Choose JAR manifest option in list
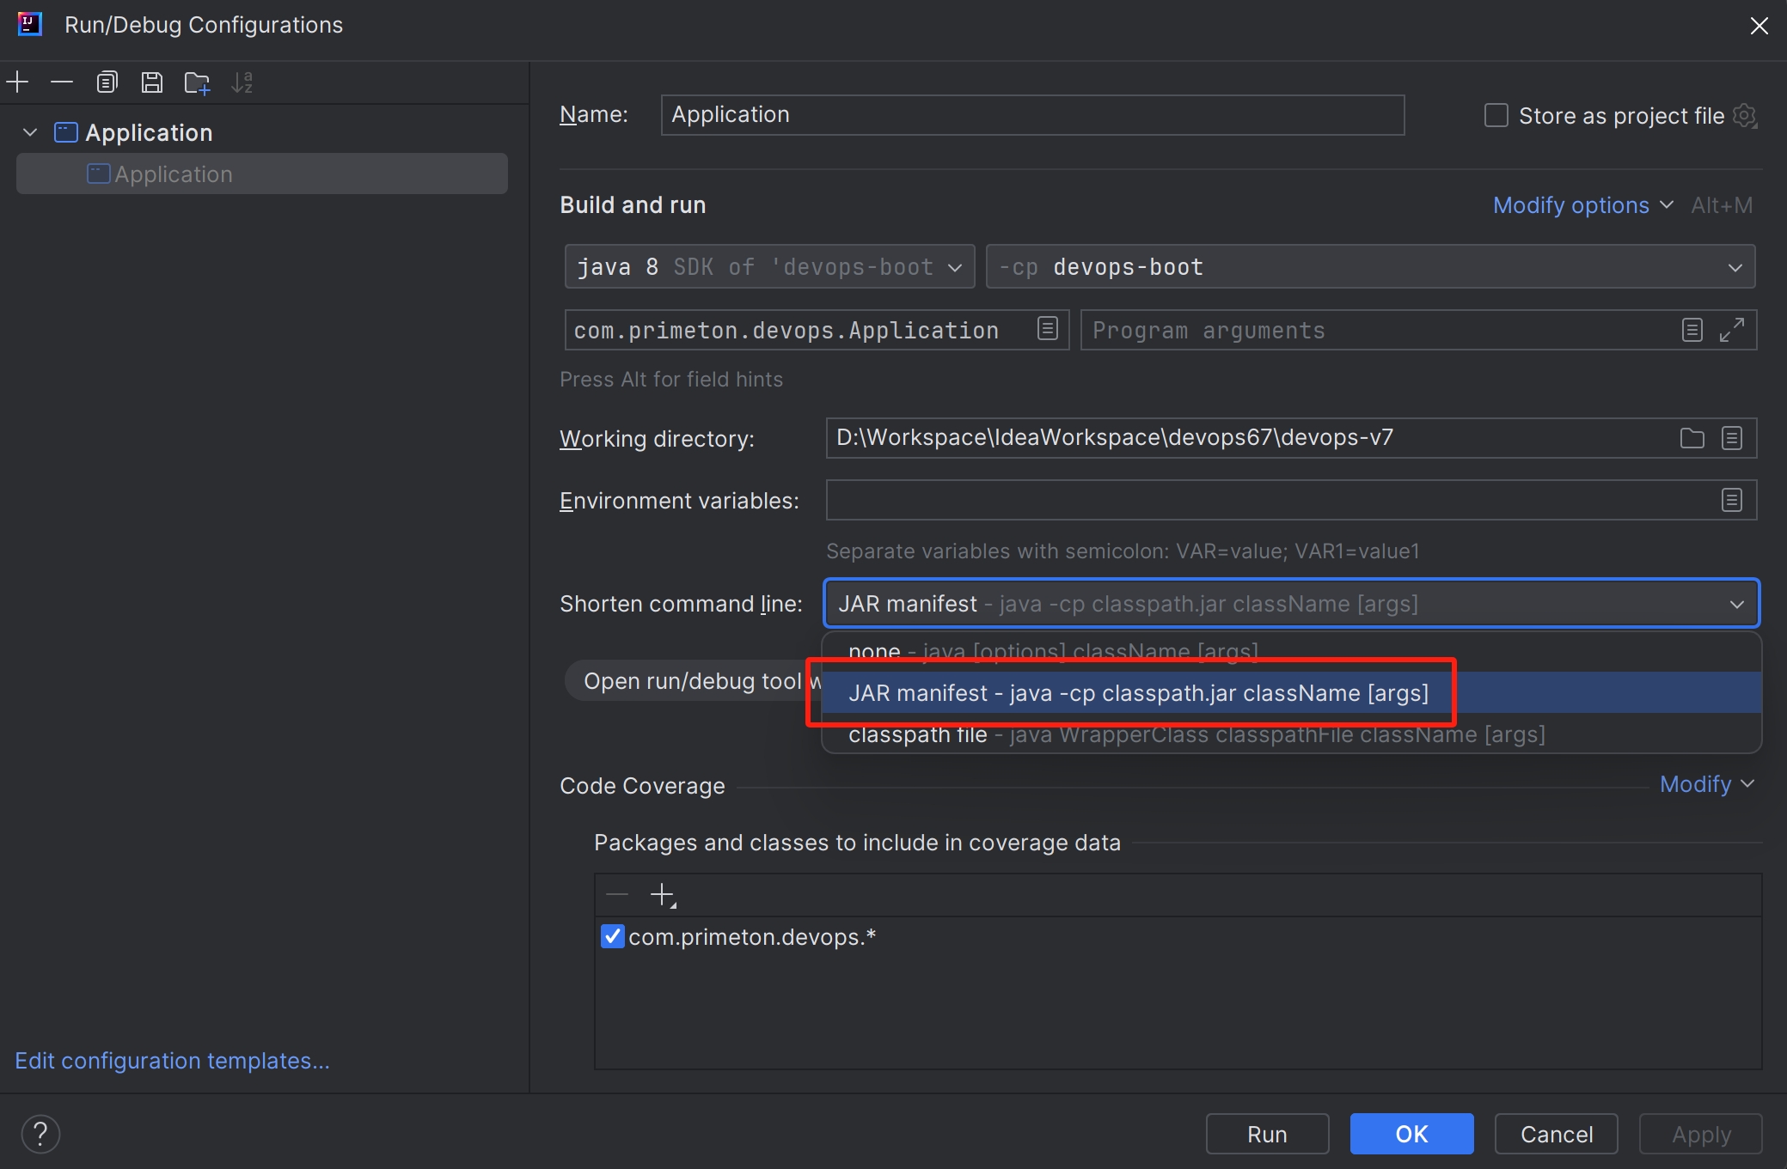The width and height of the screenshot is (1787, 1169). pyautogui.click(x=1137, y=693)
